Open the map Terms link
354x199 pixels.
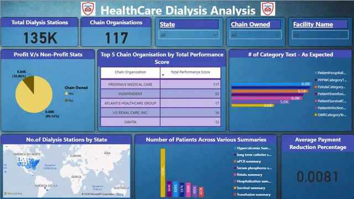pyautogui.click(x=120, y=194)
